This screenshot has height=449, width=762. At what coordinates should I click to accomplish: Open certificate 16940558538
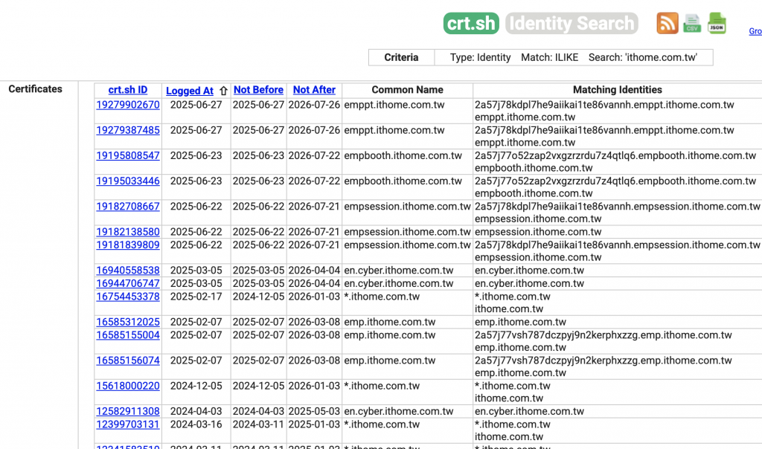pos(128,271)
